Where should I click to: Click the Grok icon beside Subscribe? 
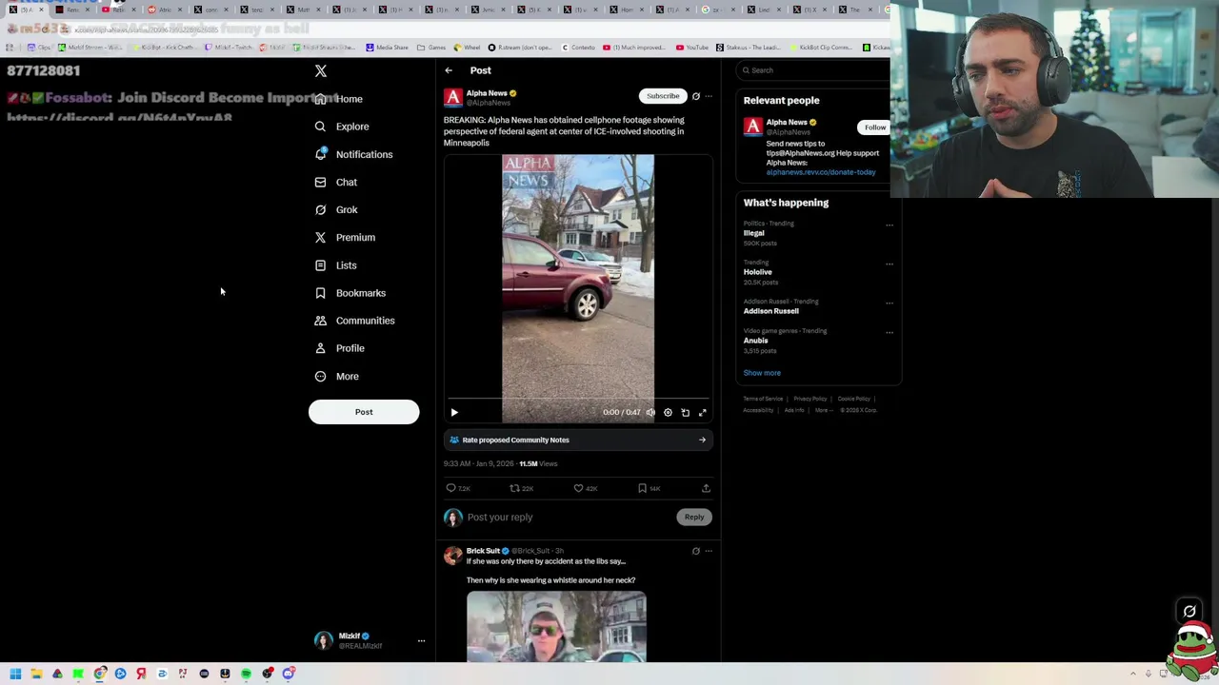[x=696, y=96]
